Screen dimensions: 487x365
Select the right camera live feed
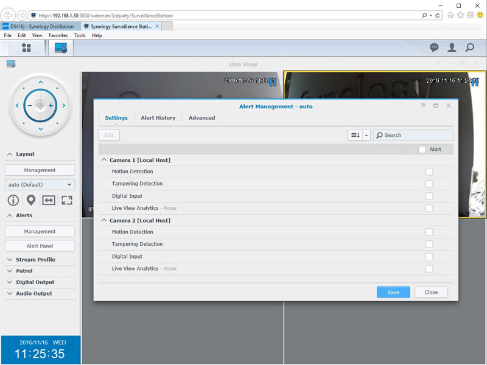click(x=385, y=85)
